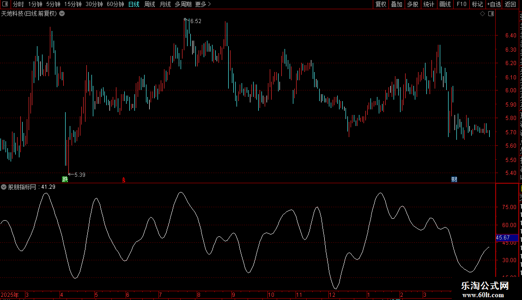Image resolution: width=522 pixels, height=300 pixels.
Task: Switch to 周线 weekly chart
Action: [150, 4]
